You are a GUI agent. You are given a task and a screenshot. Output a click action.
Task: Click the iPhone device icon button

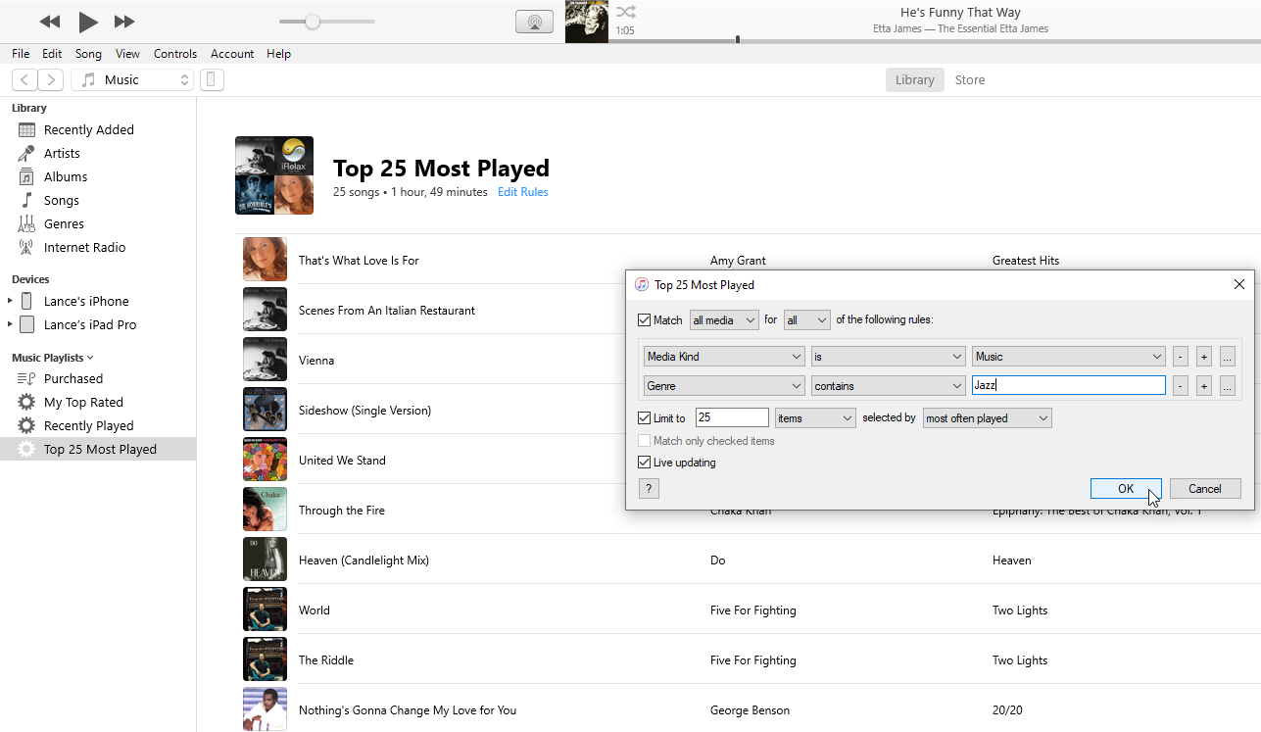pos(212,80)
